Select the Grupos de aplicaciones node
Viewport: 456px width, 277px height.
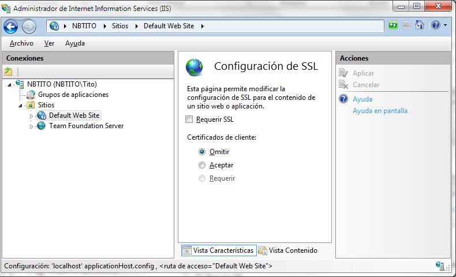73,95
